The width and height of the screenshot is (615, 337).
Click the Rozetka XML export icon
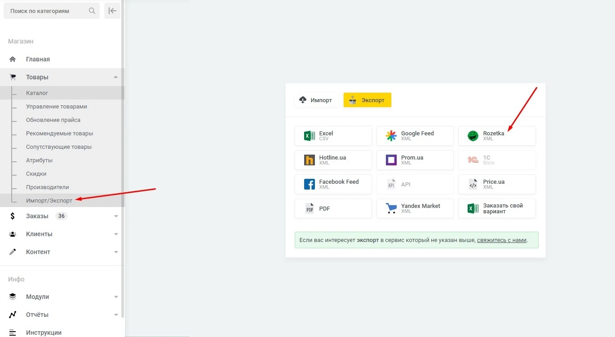473,136
